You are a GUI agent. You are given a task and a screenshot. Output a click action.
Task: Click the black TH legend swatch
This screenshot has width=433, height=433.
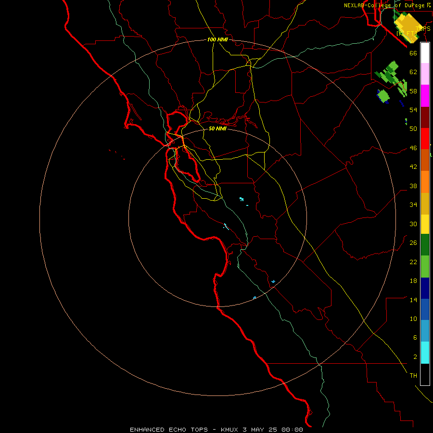point(425,374)
